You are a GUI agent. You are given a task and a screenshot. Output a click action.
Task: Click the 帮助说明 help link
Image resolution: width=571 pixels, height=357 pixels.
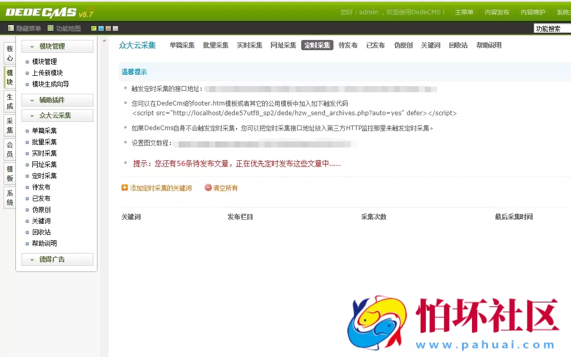[489, 45]
